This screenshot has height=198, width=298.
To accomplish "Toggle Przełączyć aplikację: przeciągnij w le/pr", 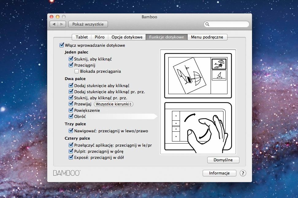I will (x=71, y=145).
